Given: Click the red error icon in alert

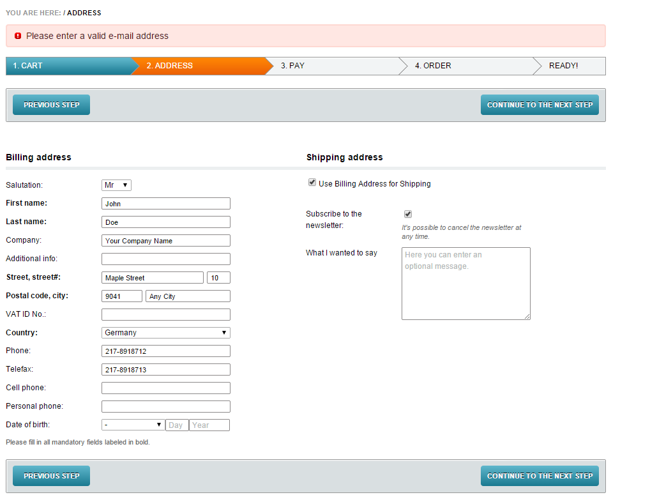Looking at the screenshot, I should (18, 36).
